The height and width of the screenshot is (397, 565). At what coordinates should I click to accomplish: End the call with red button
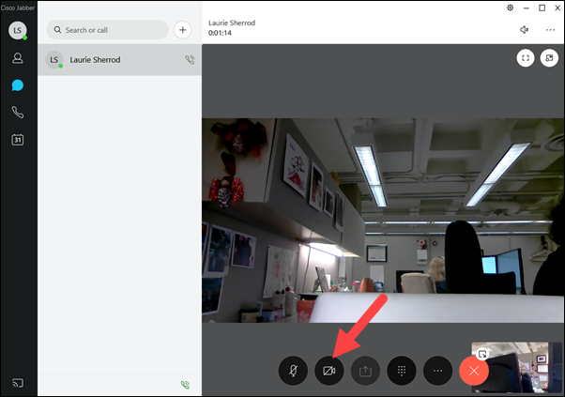(474, 371)
